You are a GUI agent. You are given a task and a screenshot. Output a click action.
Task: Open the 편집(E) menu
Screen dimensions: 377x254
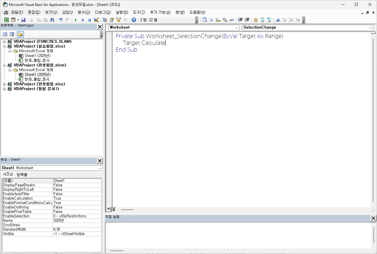pos(34,12)
